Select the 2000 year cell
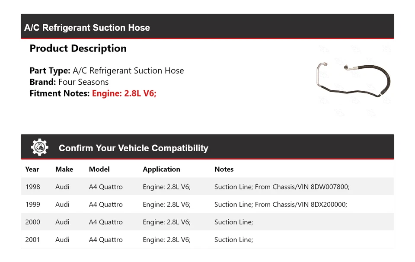Image resolution: width=415 pixels, height=262 pixels. tap(32, 222)
